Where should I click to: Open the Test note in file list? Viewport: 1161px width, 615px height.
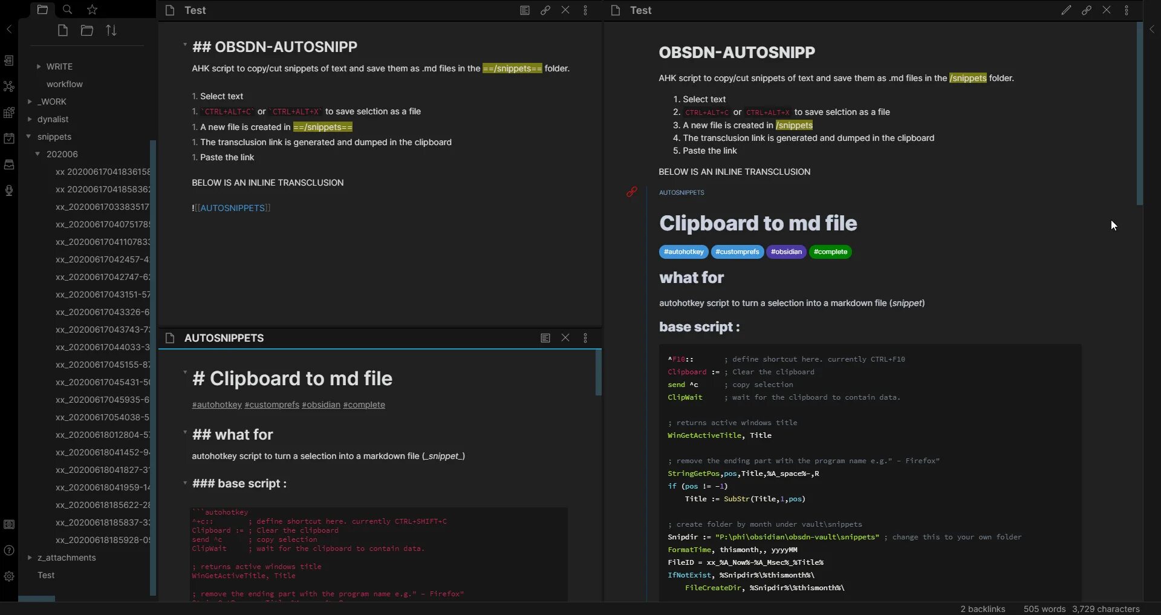pos(46,575)
